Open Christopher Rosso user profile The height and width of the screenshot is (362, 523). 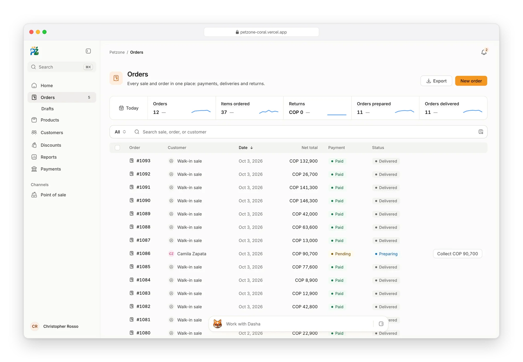pyautogui.click(x=61, y=326)
